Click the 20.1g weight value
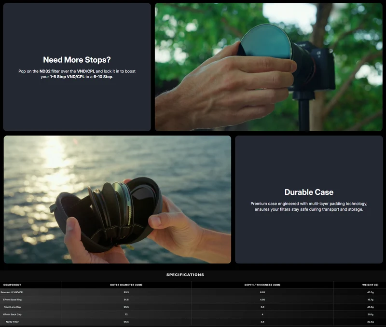Viewport: 386px width, 327px height. click(370, 314)
